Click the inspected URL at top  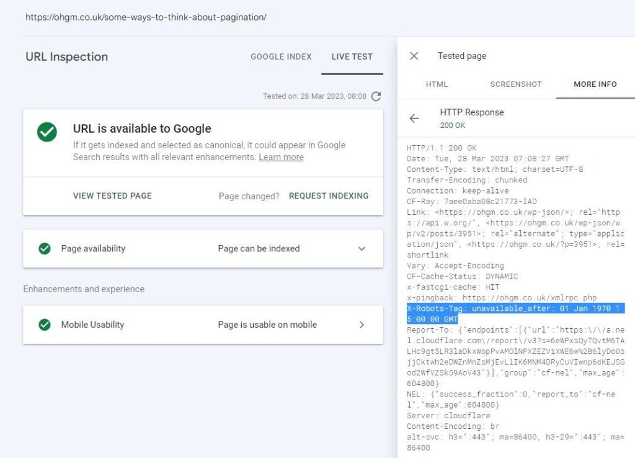pos(146,17)
